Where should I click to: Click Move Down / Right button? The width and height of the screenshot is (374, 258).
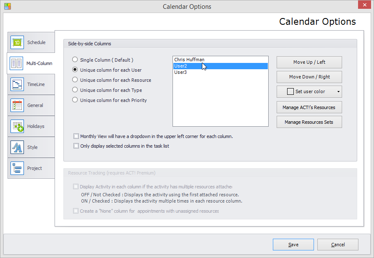[309, 77]
